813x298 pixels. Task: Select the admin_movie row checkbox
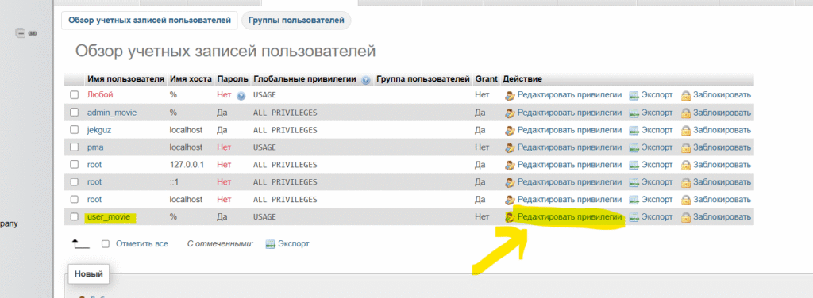coord(74,113)
